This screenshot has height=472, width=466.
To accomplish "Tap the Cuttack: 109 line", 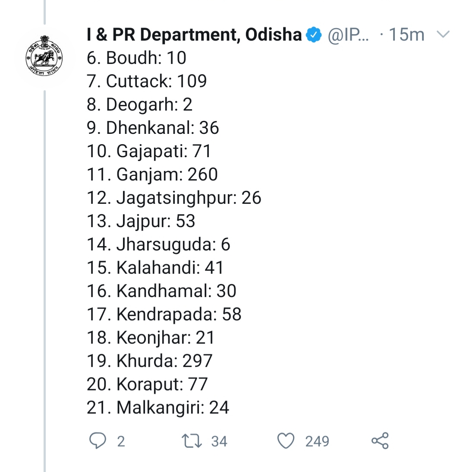I will click(147, 81).
